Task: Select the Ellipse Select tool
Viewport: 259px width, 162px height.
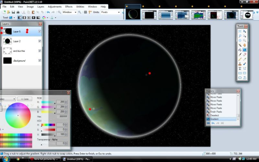Action: point(240,40)
